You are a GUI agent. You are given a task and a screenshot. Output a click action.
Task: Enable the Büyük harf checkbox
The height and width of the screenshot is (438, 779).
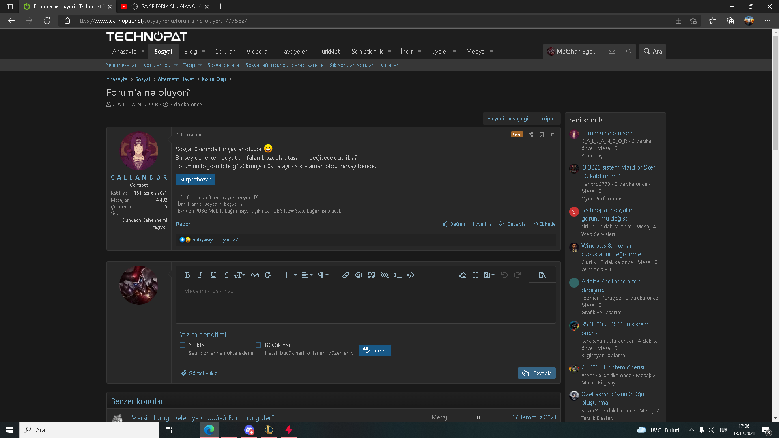point(258,345)
